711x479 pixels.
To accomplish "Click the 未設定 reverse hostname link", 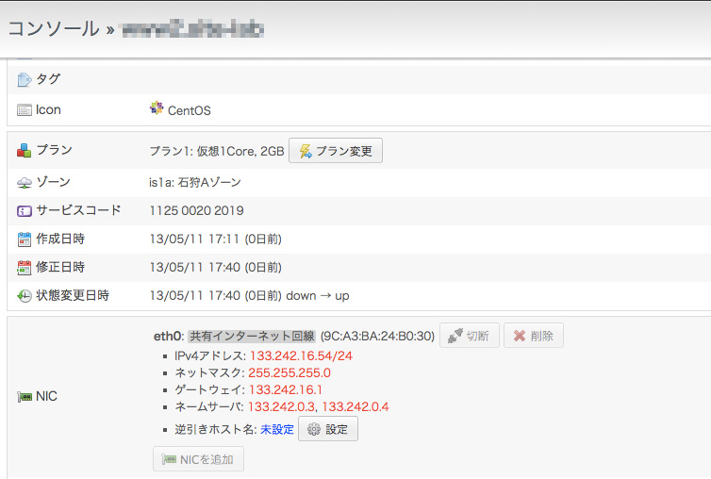I will tap(277, 430).
